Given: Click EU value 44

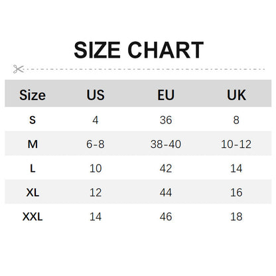Looking at the screenshot, I should point(166,192).
